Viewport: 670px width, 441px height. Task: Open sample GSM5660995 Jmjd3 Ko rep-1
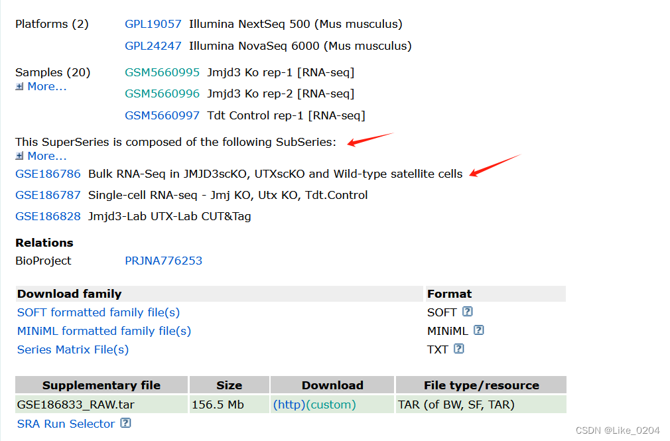[162, 72]
